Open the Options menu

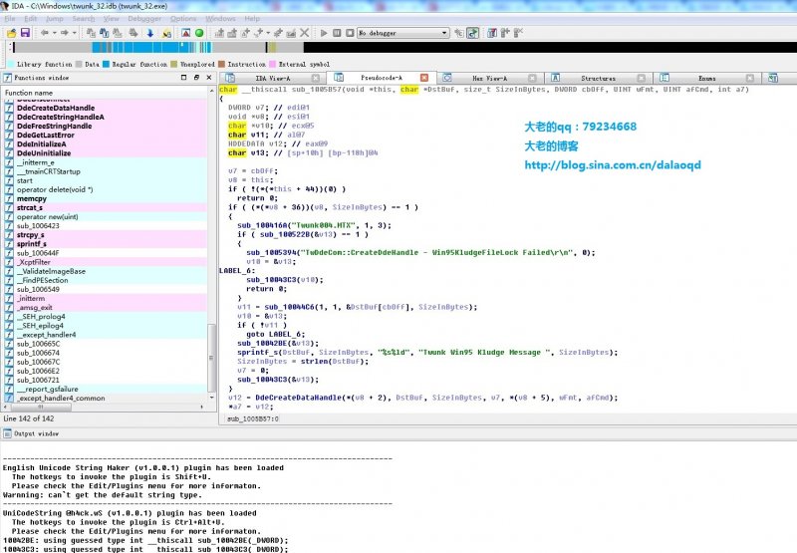[183, 19]
